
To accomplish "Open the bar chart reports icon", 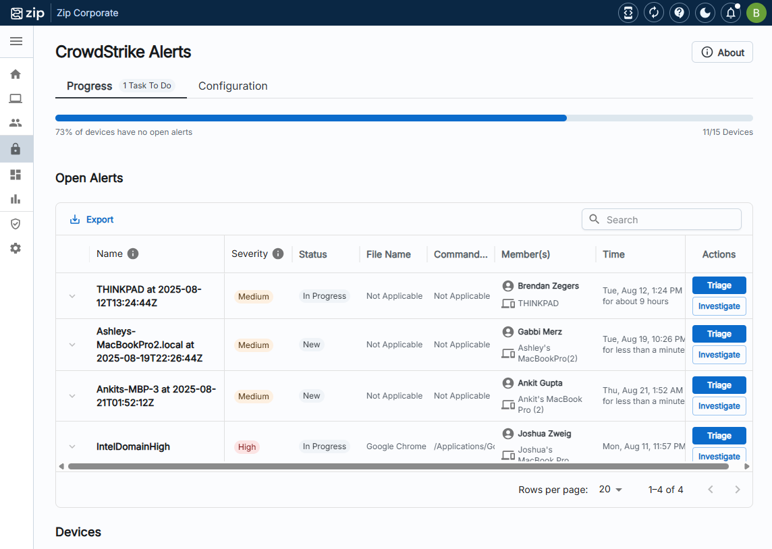I will [16, 199].
